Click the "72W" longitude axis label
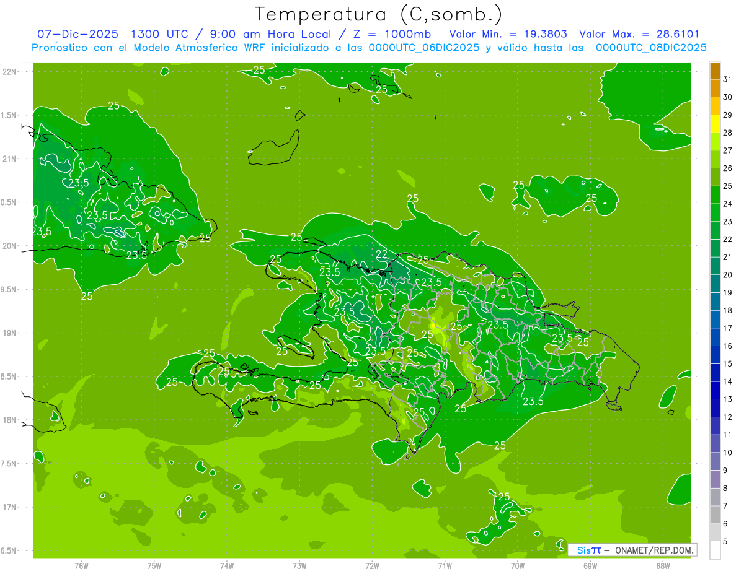744x574 pixels. pos(373,565)
